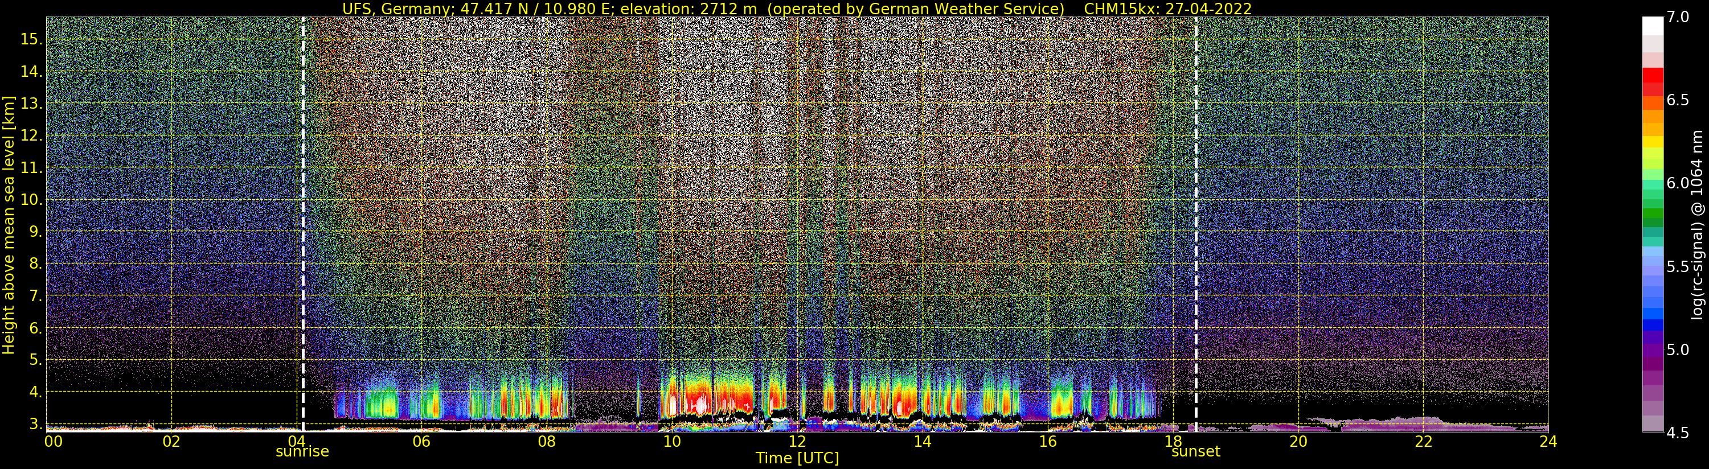Click the '14' time axis tick label
Screen dimensions: 1709x469
pyautogui.click(x=922, y=441)
